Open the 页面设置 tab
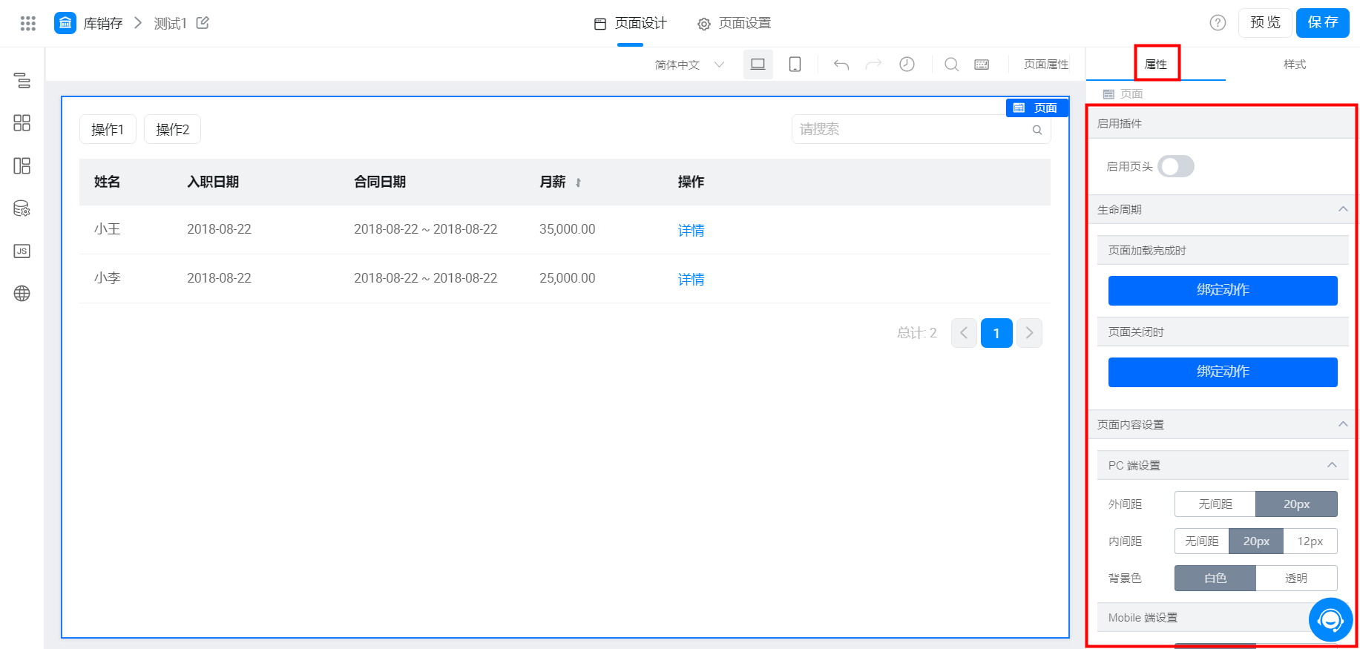 [735, 24]
